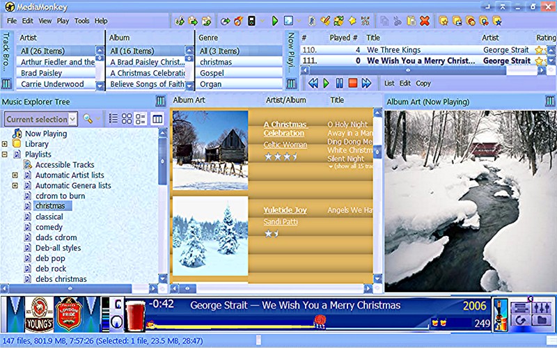The height and width of the screenshot is (348, 557).
Task: Click the yellow folder icon with blue star
Action: click(x=497, y=21)
